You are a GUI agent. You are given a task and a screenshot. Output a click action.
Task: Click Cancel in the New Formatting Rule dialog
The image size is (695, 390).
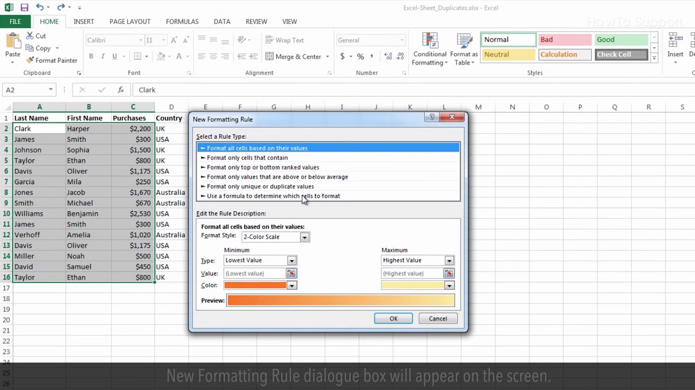coord(438,318)
